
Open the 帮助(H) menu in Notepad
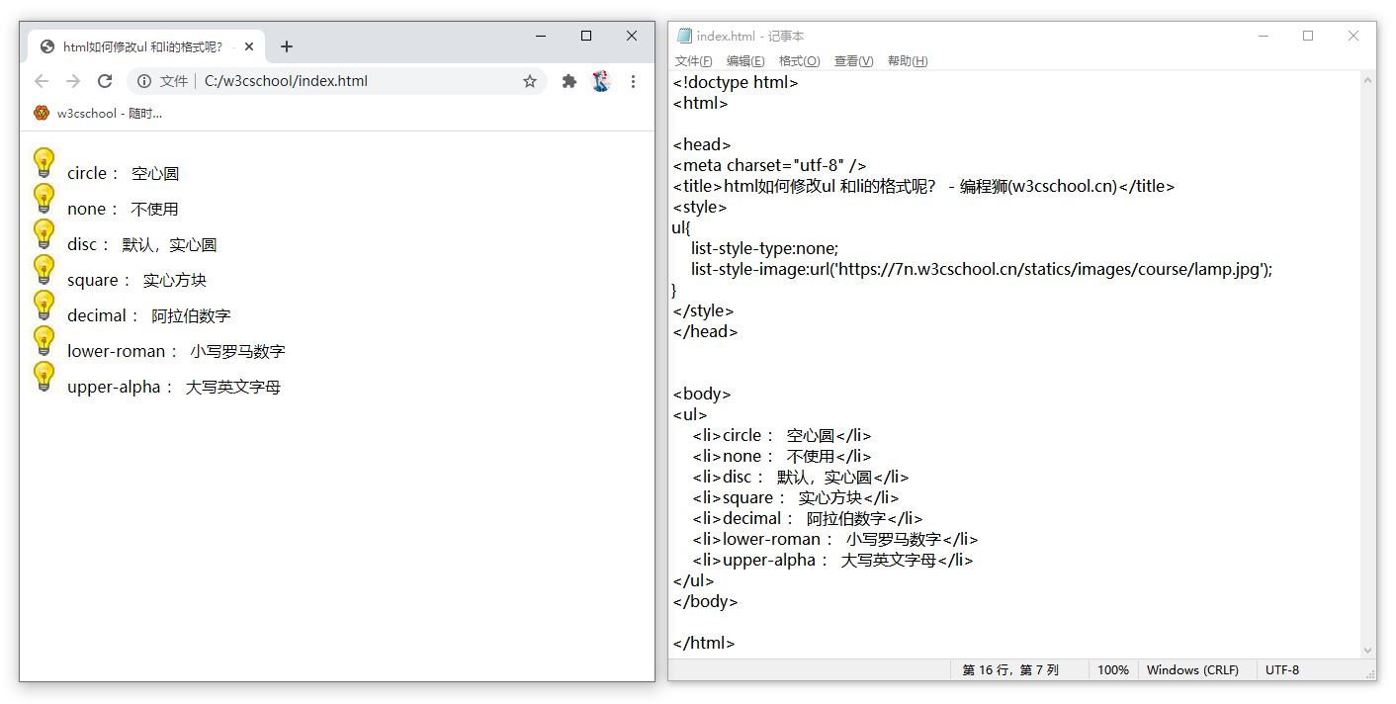coord(908,61)
